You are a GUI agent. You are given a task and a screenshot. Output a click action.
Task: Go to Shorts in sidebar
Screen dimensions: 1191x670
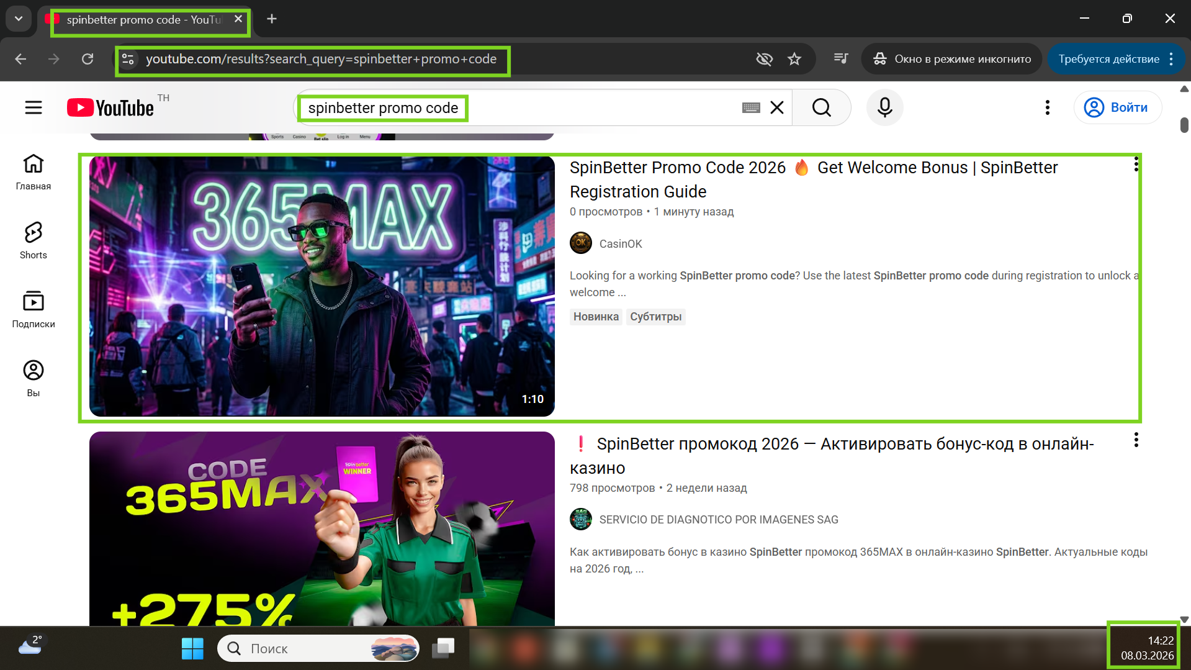click(34, 240)
